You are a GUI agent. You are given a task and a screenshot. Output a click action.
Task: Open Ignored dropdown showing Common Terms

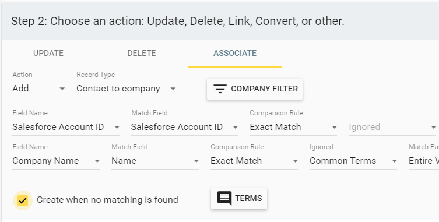tap(353, 161)
